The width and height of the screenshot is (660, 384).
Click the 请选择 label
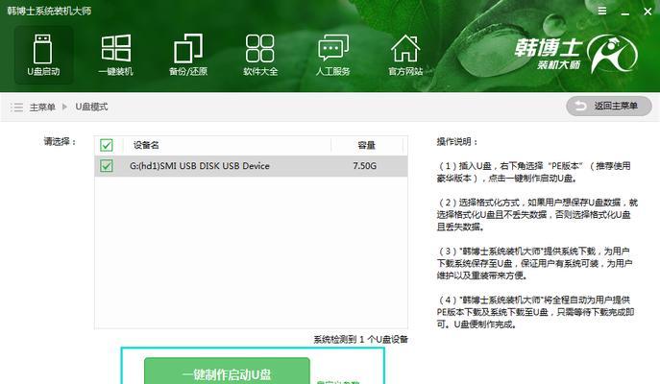pyautogui.click(x=60, y=142)
